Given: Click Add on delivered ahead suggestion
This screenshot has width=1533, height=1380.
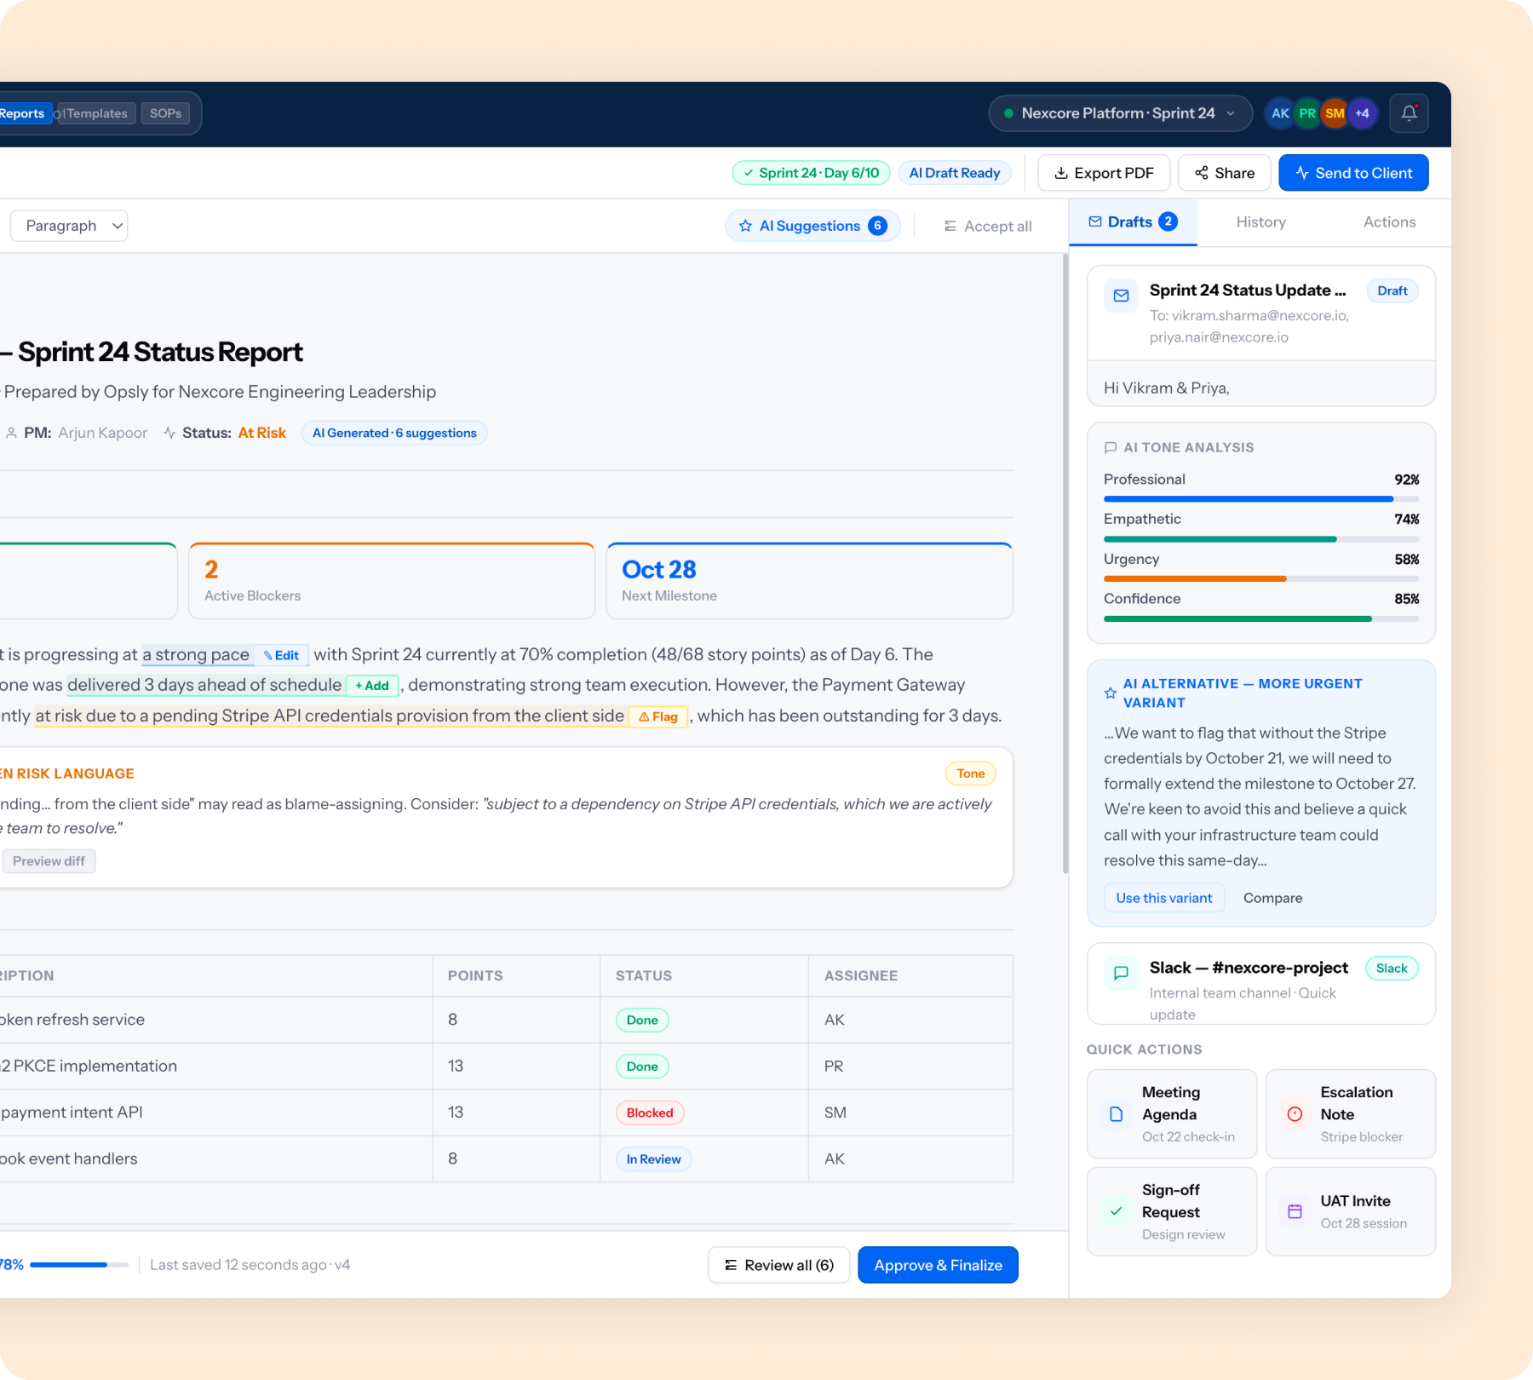Looking at the screenshot, I should click(372, 686).
